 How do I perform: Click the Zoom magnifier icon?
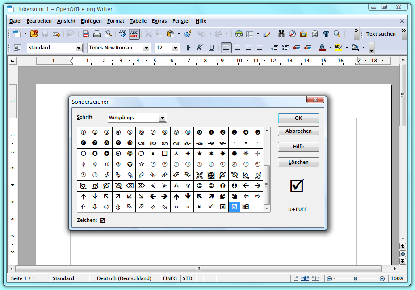tap(337, 34)
